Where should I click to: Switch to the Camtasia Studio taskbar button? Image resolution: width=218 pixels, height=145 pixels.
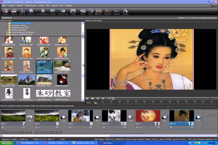point(84,143)
